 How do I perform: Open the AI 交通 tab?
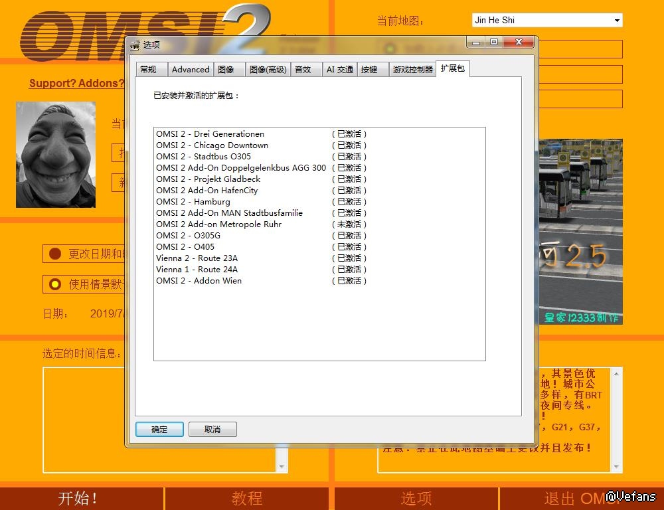pos(340,70)
